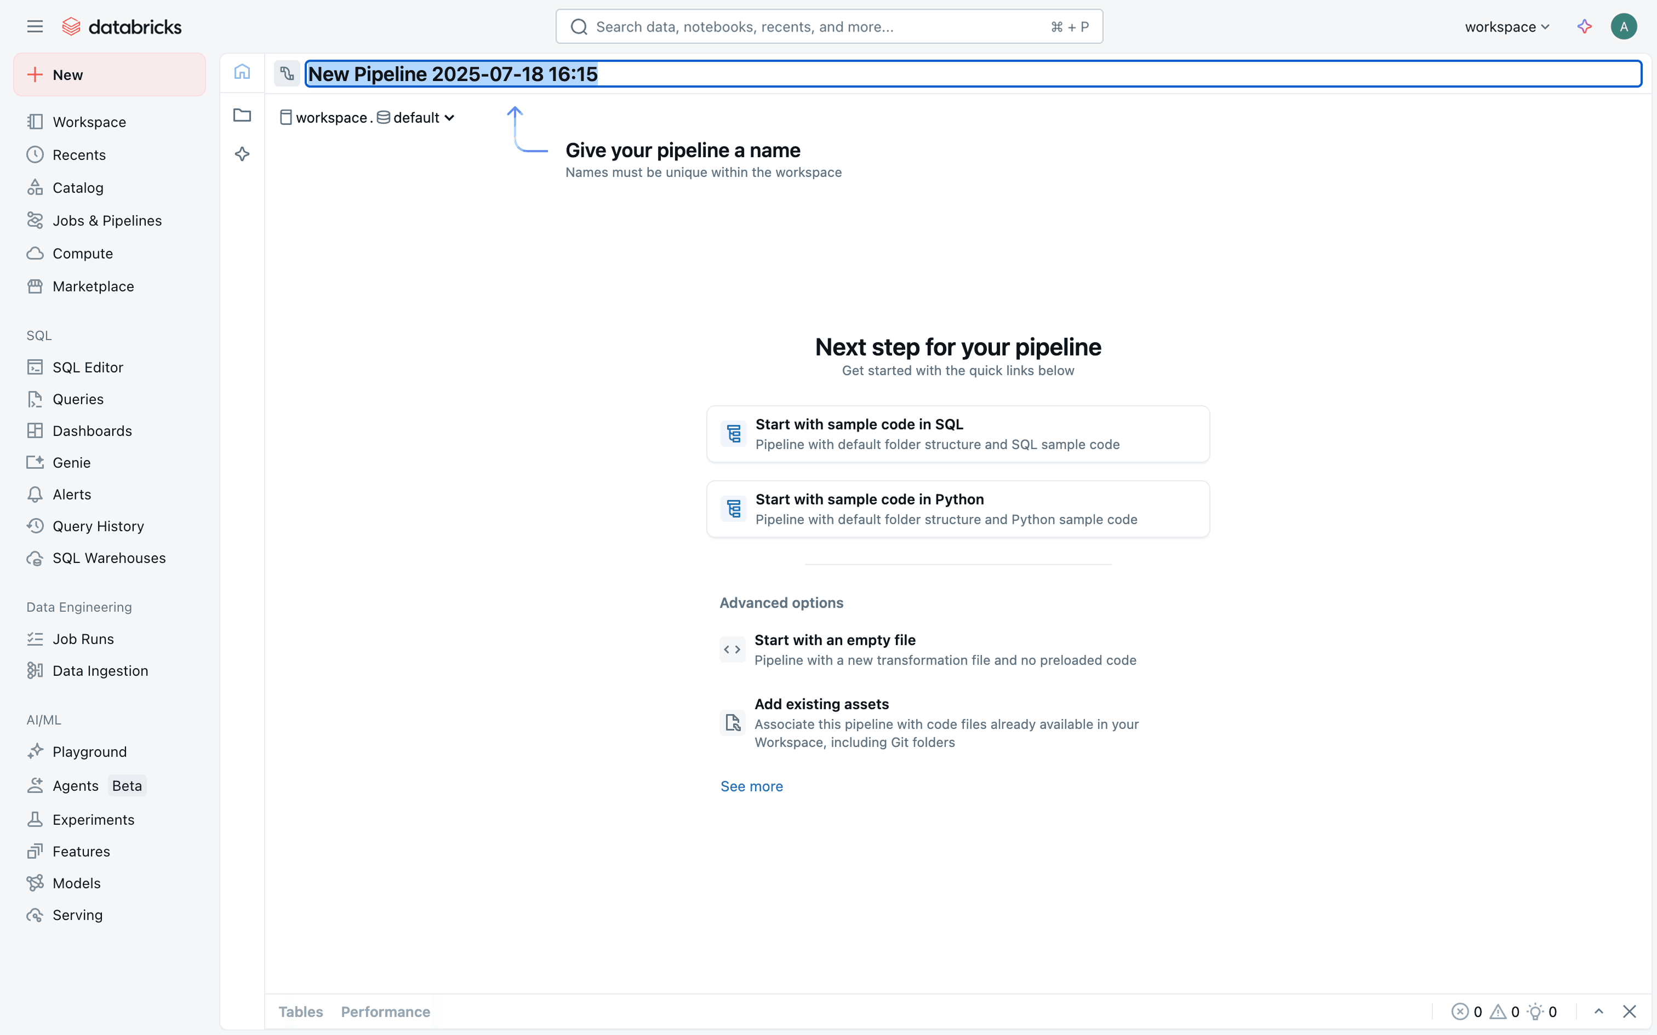Click the user avatar icon
The height and width of the screenshot is (1035, 1657).
click(1624, 27)
